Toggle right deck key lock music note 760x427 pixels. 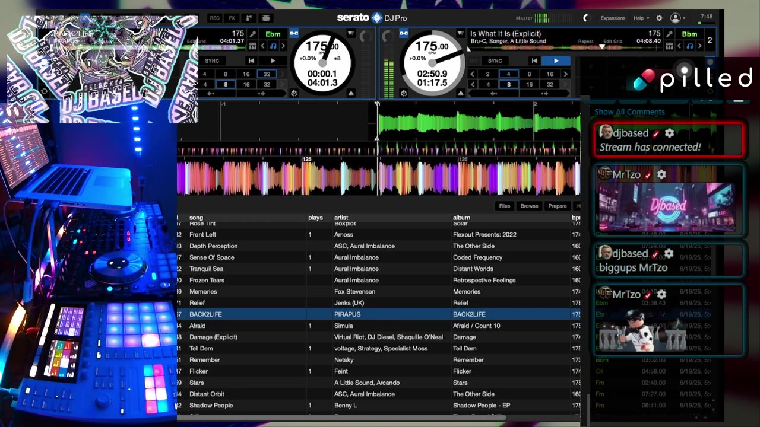pyautogui.click(x=689, y=46)
